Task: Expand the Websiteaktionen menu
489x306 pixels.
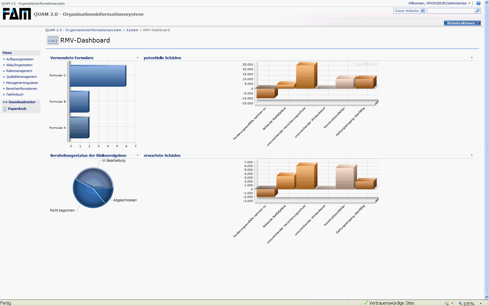Action: pyautogui.click(x=462, y=23)
